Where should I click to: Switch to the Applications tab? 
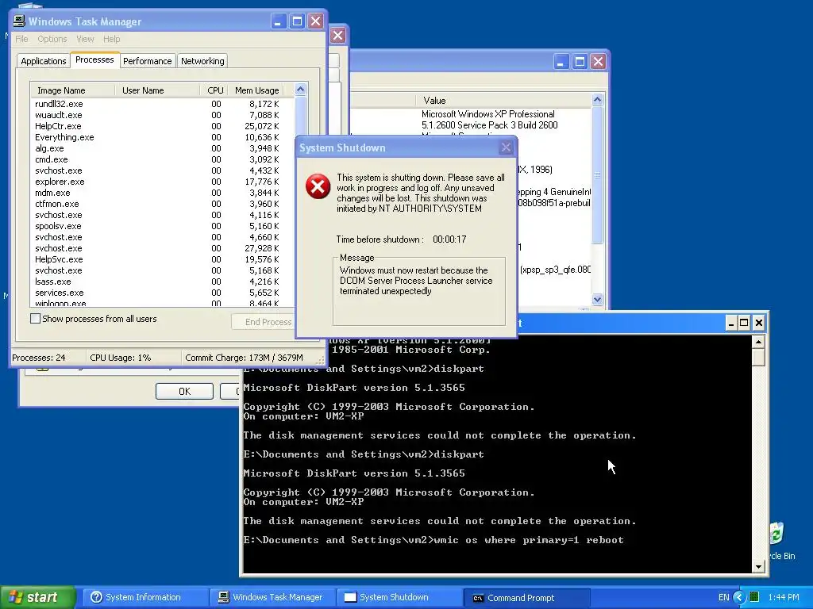(x=44, y=60)
